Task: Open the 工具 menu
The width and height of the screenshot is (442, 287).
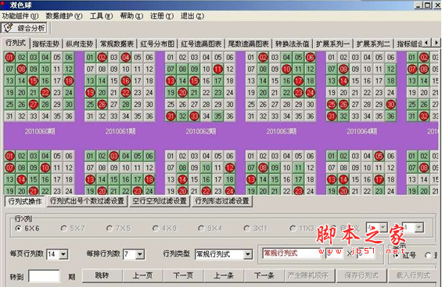Action: (x=101, y=16)
